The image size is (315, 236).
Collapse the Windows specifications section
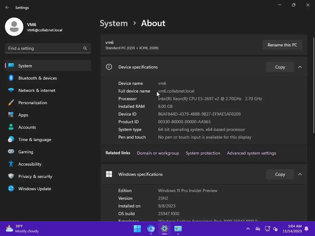click(x=300, y=174)
